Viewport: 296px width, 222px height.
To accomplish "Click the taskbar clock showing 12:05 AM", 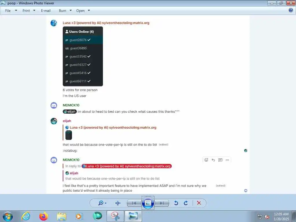I will coord(281,217).
